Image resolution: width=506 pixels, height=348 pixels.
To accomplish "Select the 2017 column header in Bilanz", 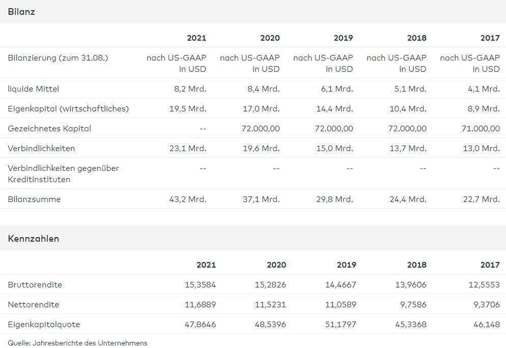I will pyautogui.click(x=490, y=38).
